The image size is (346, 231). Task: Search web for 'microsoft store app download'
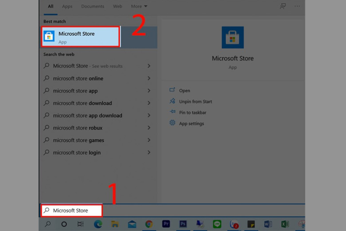pyautogui.click(x=88, y=116)
